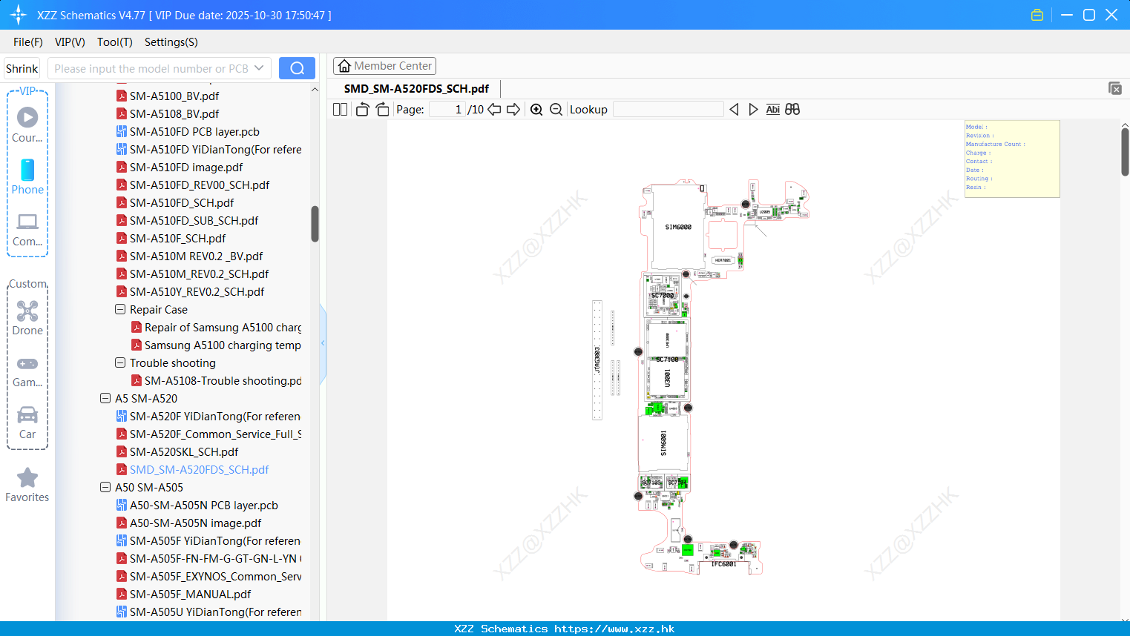Click the yellow schematic info note box
The height and width of the screenshot is (636, 1130).
coord(1012,159)
